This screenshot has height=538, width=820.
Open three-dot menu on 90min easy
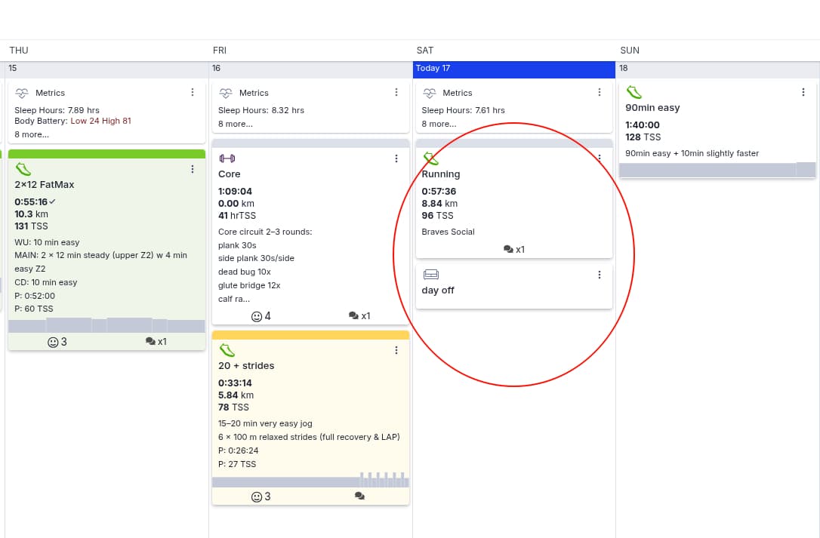coord(803,93)
